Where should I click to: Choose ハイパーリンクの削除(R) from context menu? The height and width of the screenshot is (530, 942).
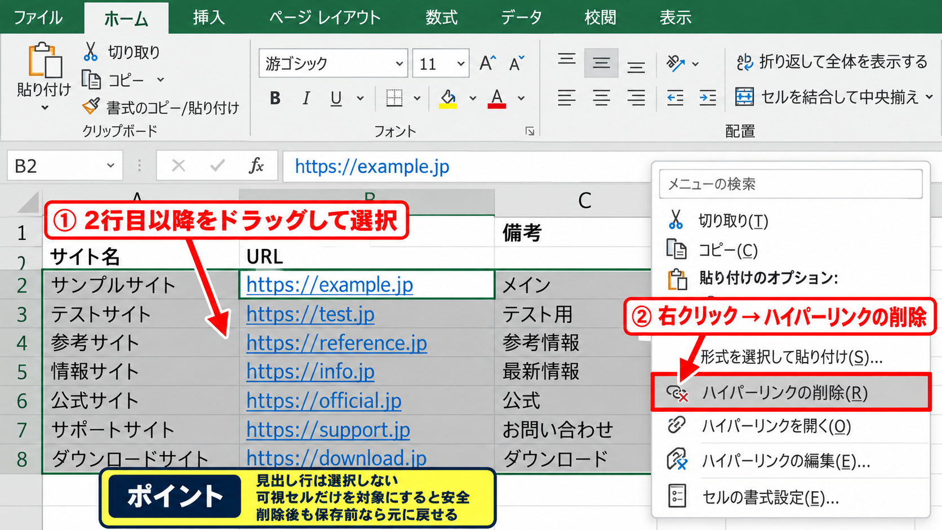pos(790,393)
